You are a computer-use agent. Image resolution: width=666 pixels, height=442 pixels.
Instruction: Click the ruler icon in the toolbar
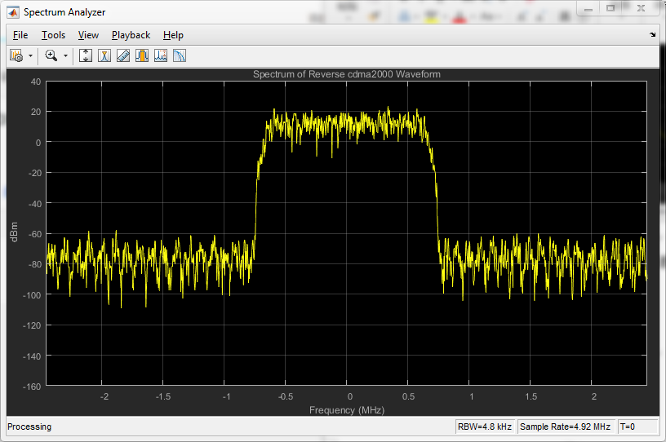[x=123, y=55]
